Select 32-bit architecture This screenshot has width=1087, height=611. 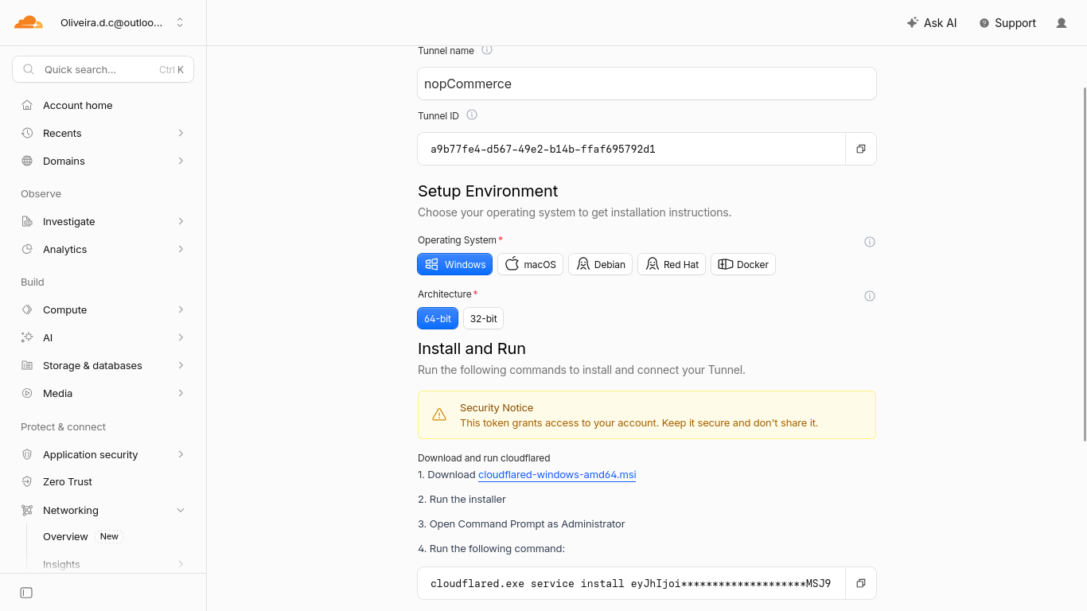(483, 318)
